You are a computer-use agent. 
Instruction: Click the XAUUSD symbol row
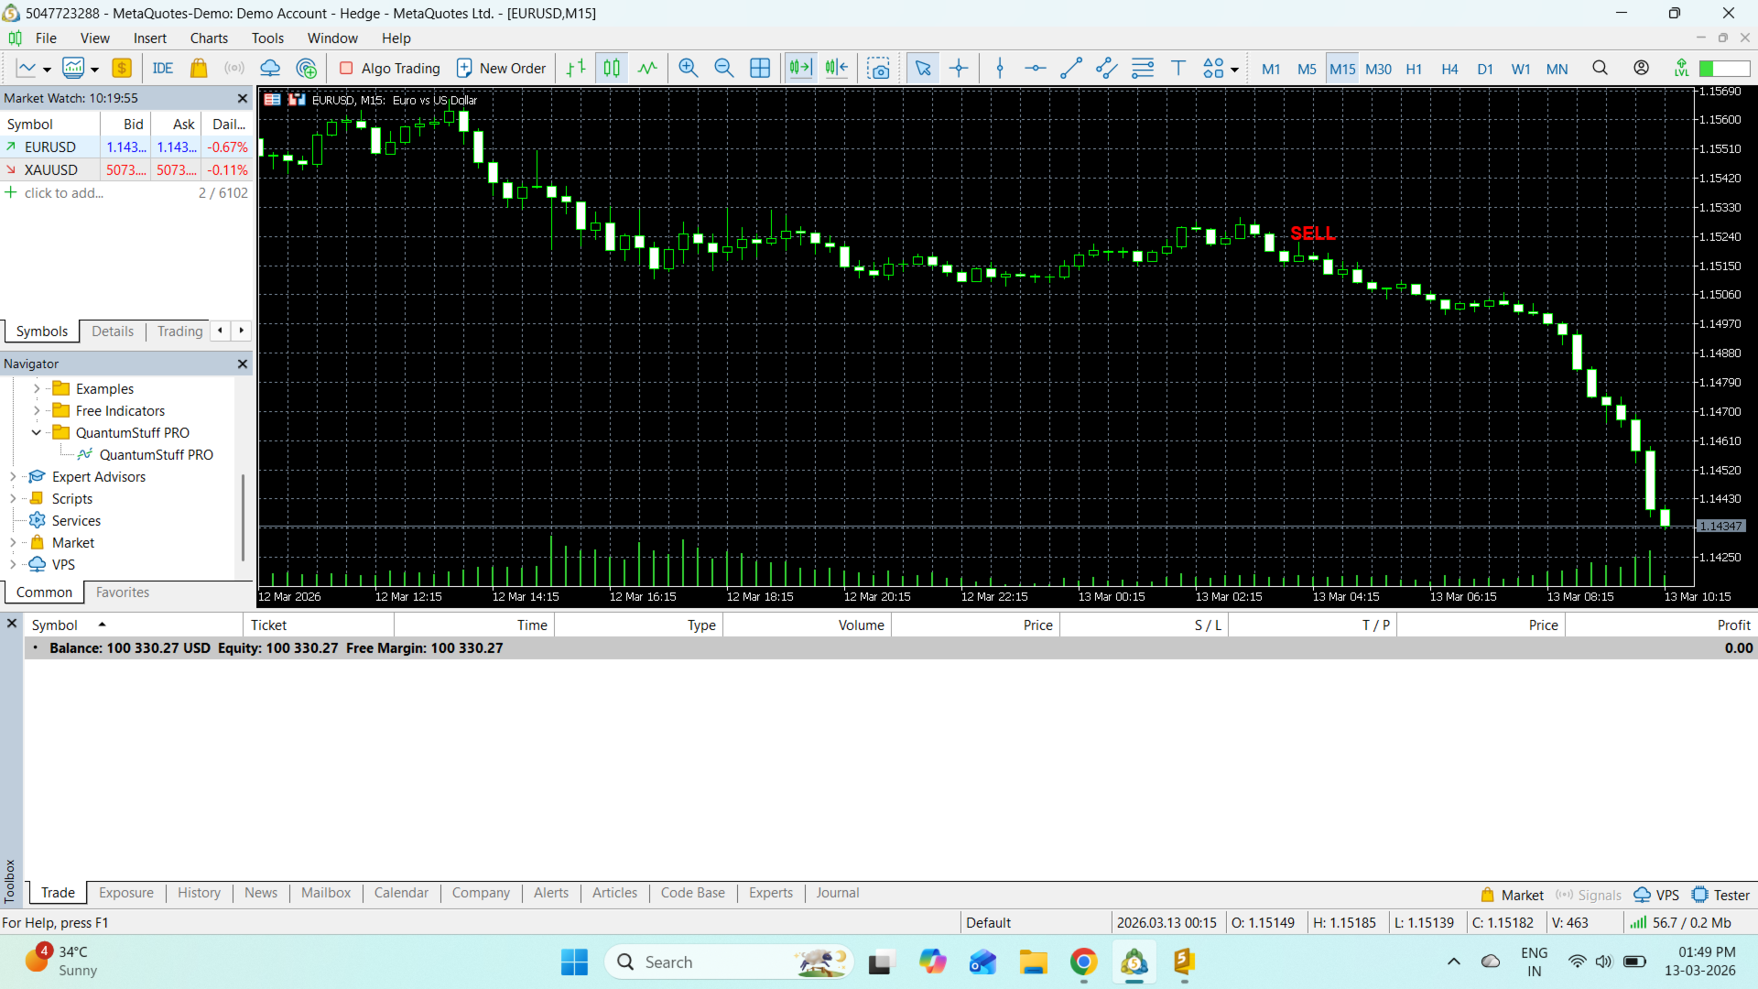(51, 170)
